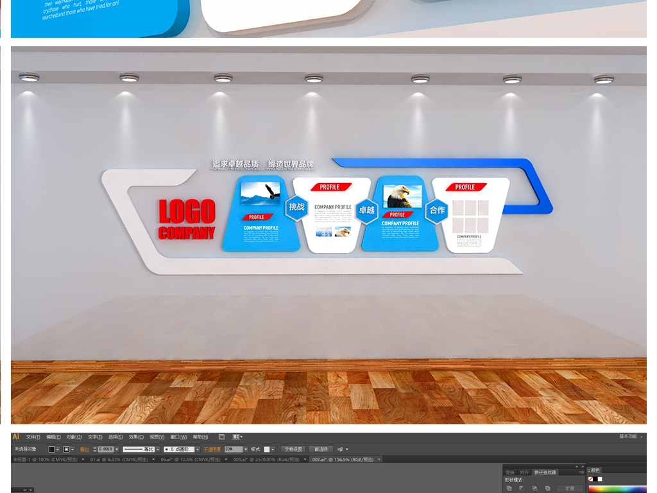Click the align-to selection icon in control bar
657x493 pixels.
pyautogui.click(x=341, y=449)
